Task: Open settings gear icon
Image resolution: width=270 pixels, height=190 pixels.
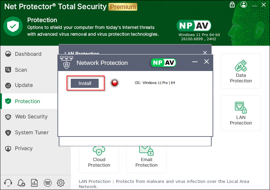Action: coord(60,183)
